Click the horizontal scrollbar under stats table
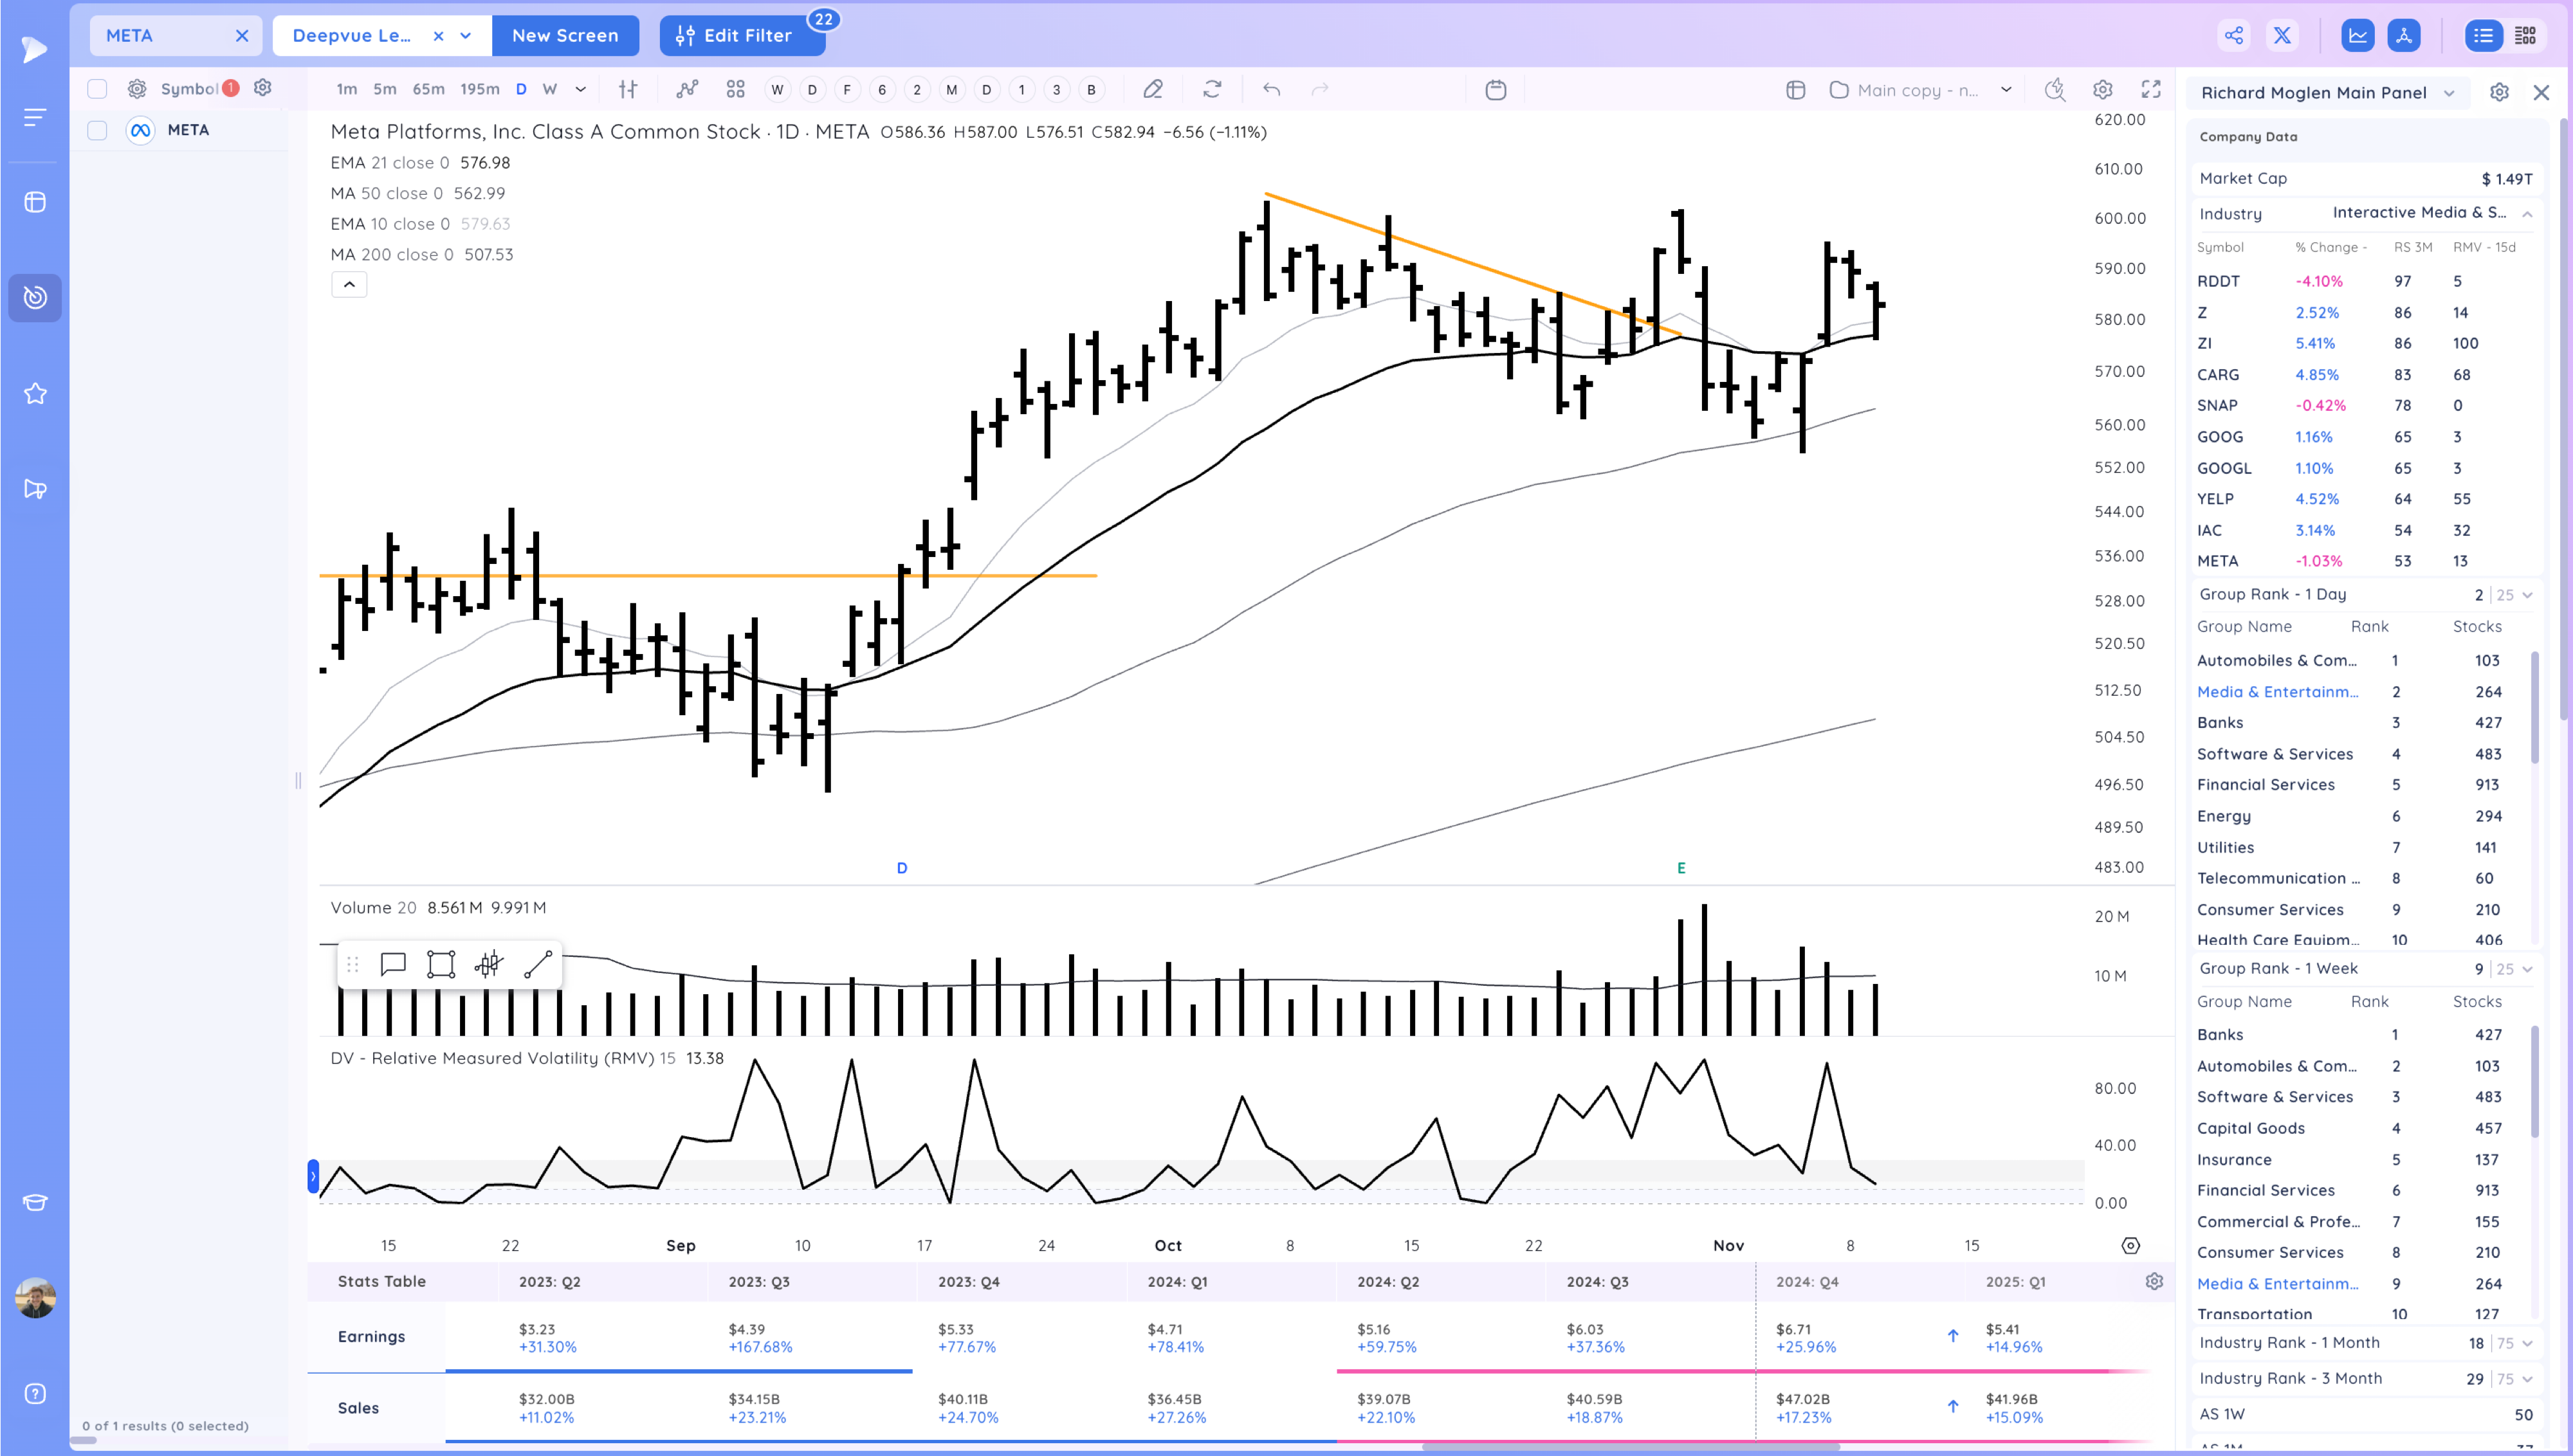The width and height of the screenshot is (2573, 1456). pyautogui.click(x=1630, y=1446)
